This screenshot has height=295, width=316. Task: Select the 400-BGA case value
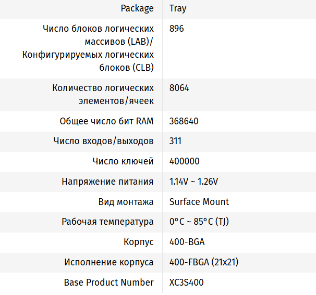186,242
